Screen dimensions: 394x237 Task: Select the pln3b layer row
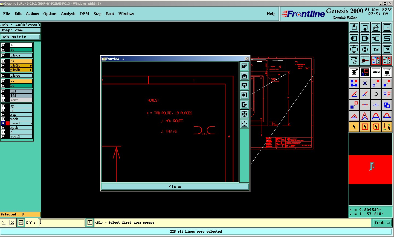tap(21, 70)
